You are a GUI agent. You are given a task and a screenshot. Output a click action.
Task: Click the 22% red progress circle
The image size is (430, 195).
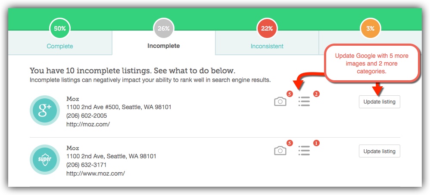(267, 28)
